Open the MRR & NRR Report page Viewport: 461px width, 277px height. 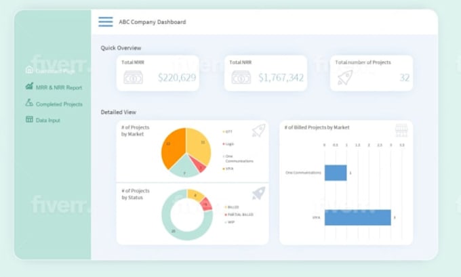[59, 87]
